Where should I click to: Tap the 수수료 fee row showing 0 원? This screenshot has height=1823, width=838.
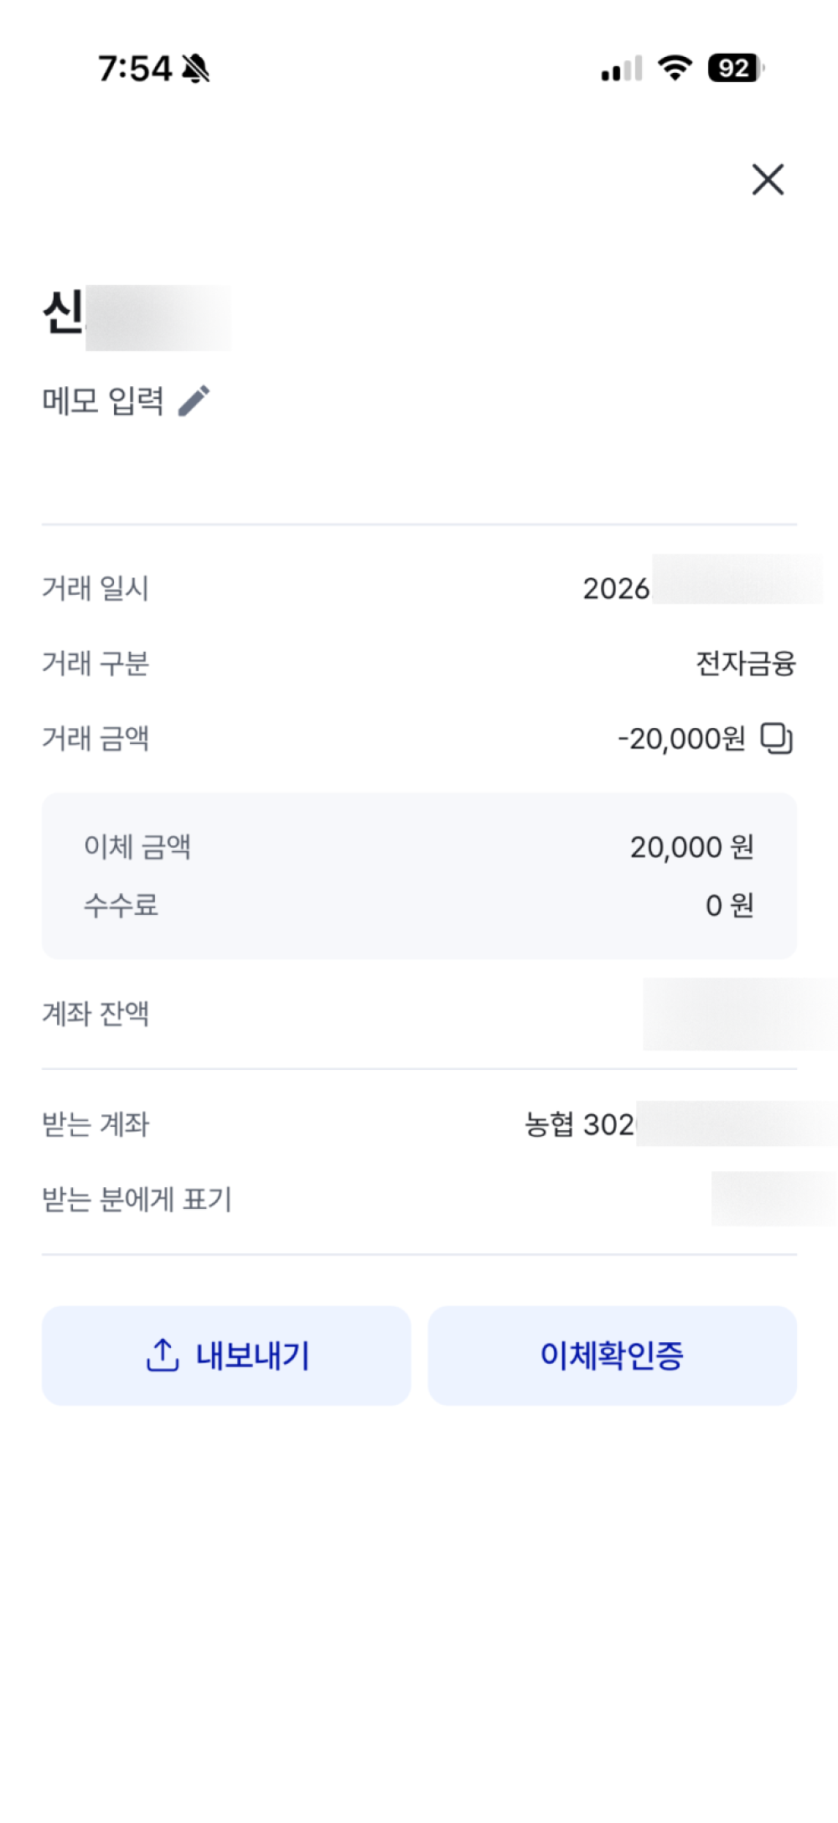[x=419, y=906]
